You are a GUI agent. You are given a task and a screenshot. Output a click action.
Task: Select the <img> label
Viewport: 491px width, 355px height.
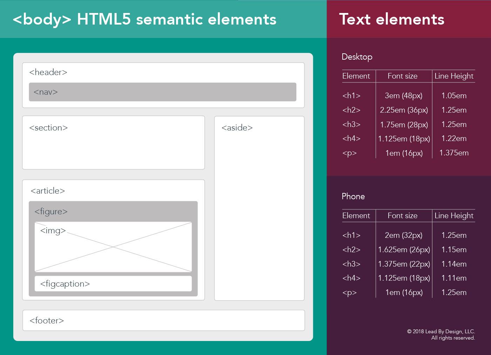point(53,230)
